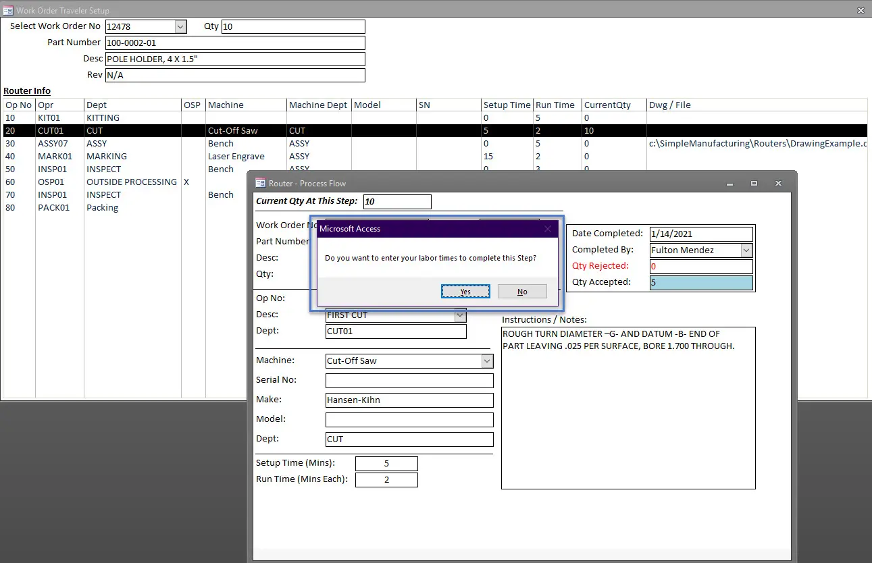Image resolution: width=872 pixels, height=563 pixels.
Task: Minimize the Router - Process Flow window
Action: coord(729,184)
